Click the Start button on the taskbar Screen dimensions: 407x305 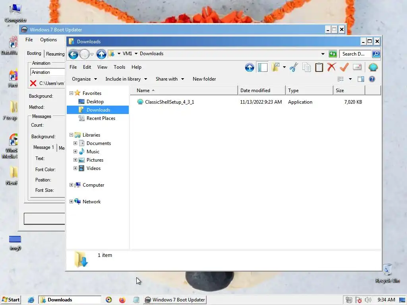click(11, 300)
